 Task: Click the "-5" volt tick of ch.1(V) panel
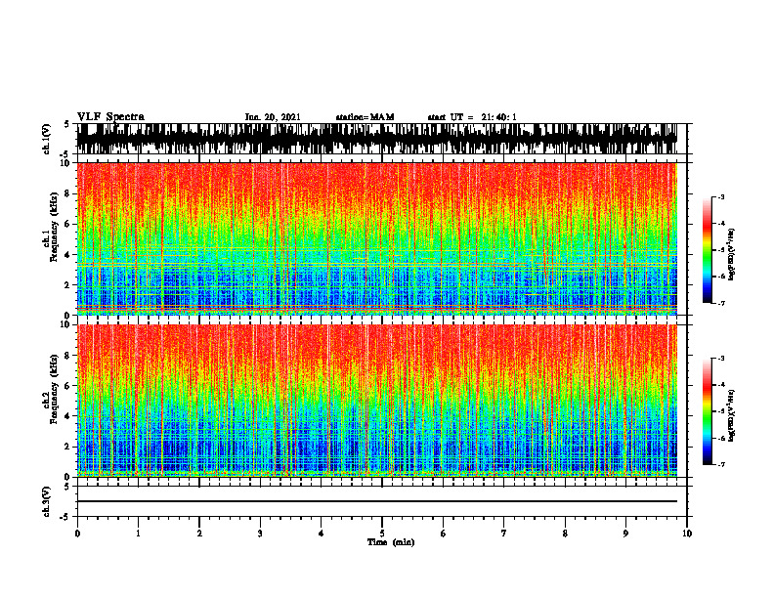(65, 154)
